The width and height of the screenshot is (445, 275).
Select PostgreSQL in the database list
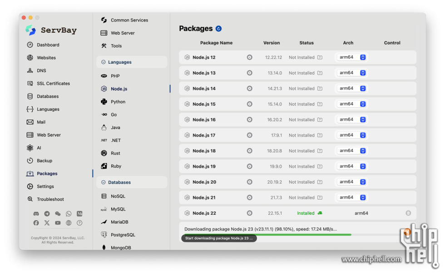point(118,235)
